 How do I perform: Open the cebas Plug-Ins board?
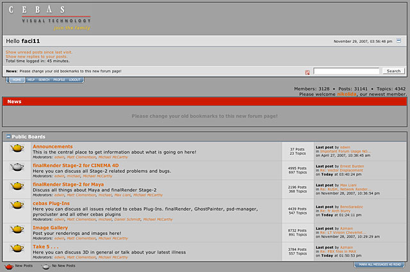tap(51, 204)
